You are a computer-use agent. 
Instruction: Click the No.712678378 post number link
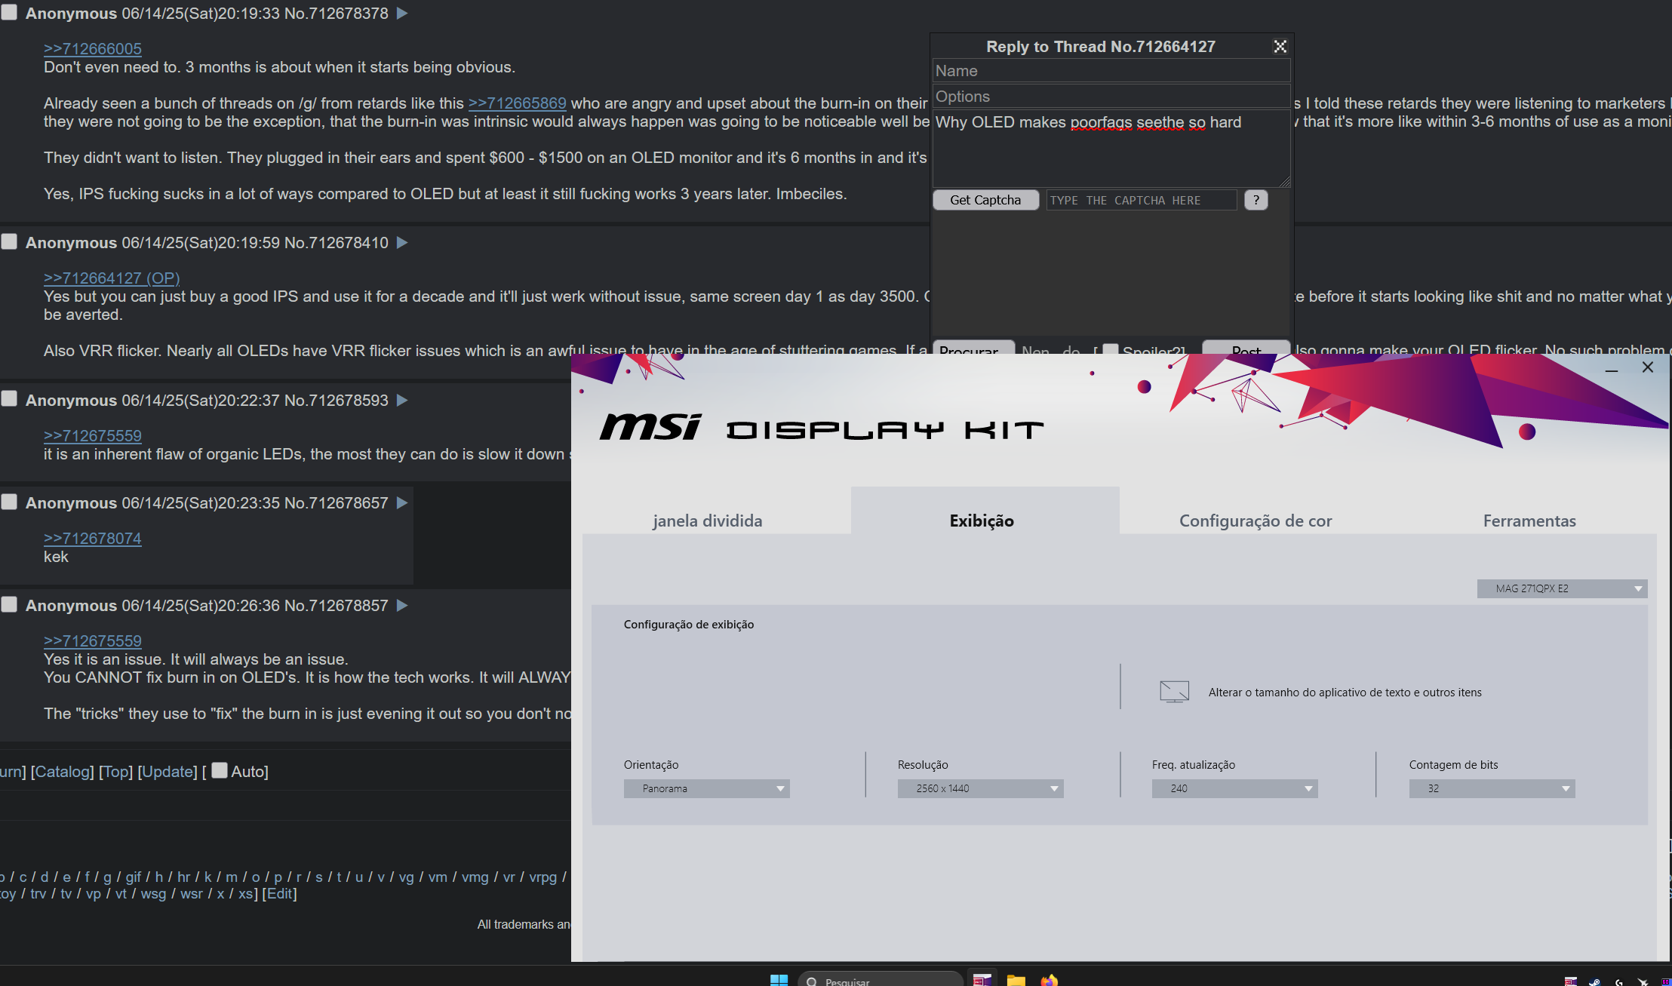click(337, 14)
